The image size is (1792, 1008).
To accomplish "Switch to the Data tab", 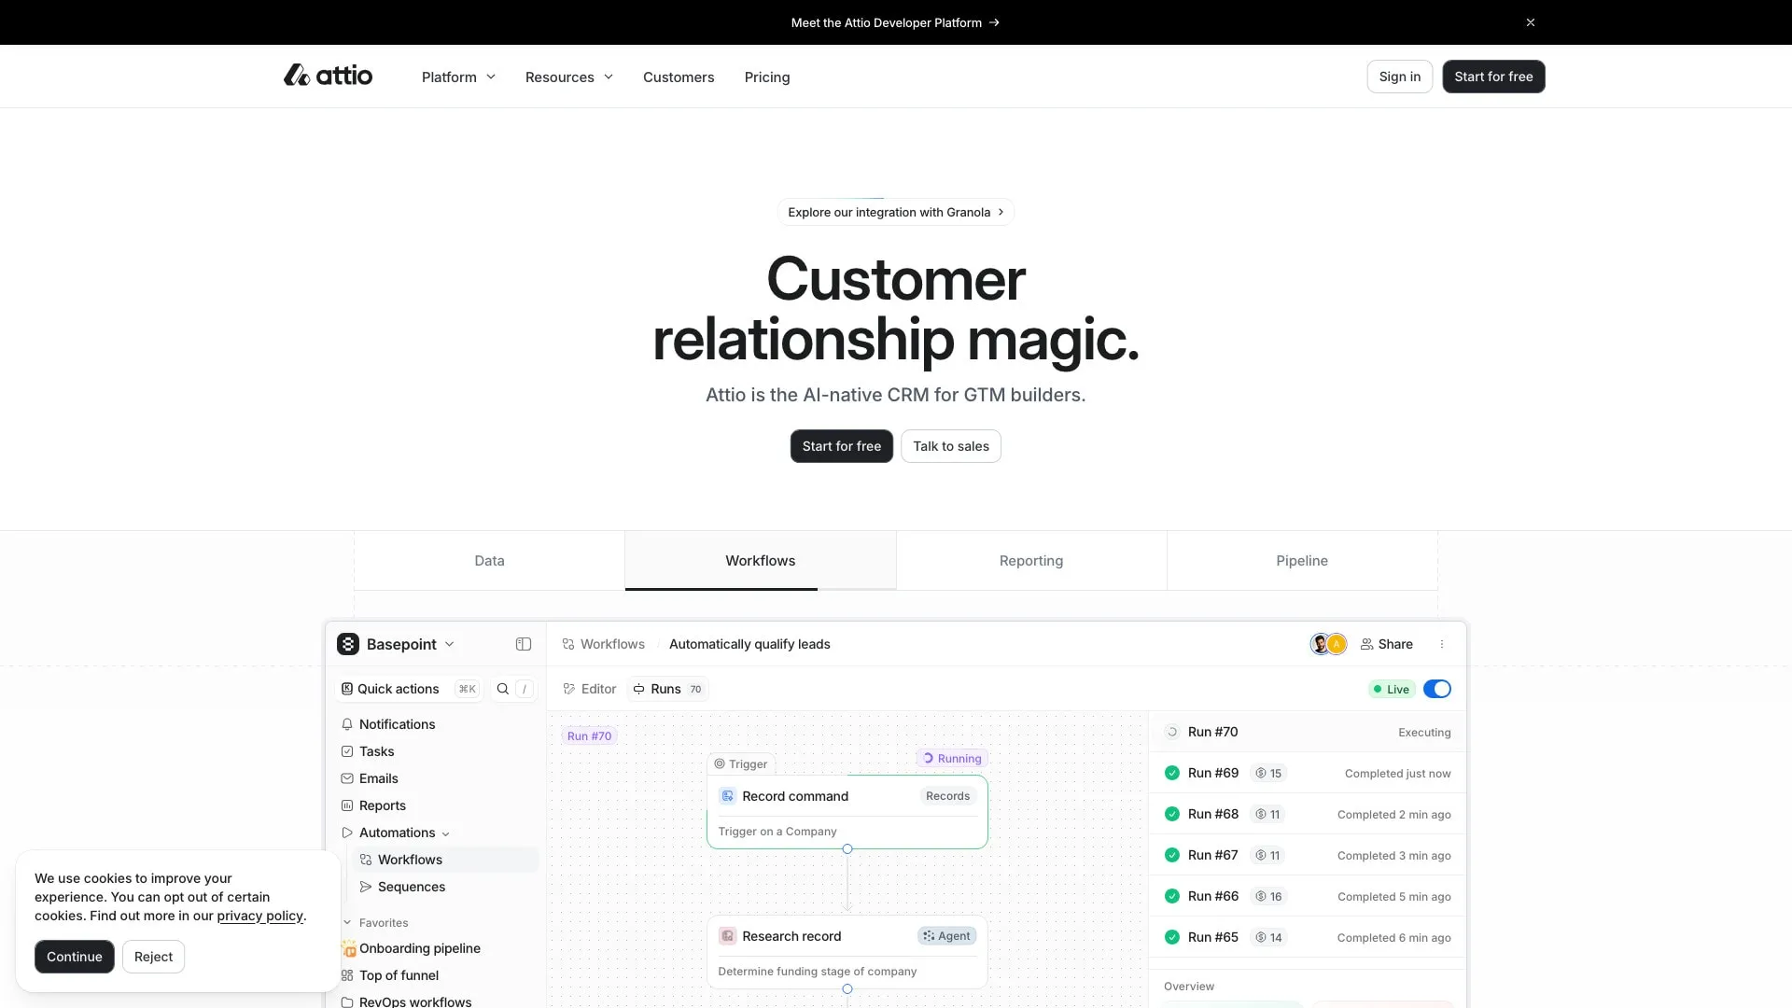I will pyautogui.click(x=489, y=560).
